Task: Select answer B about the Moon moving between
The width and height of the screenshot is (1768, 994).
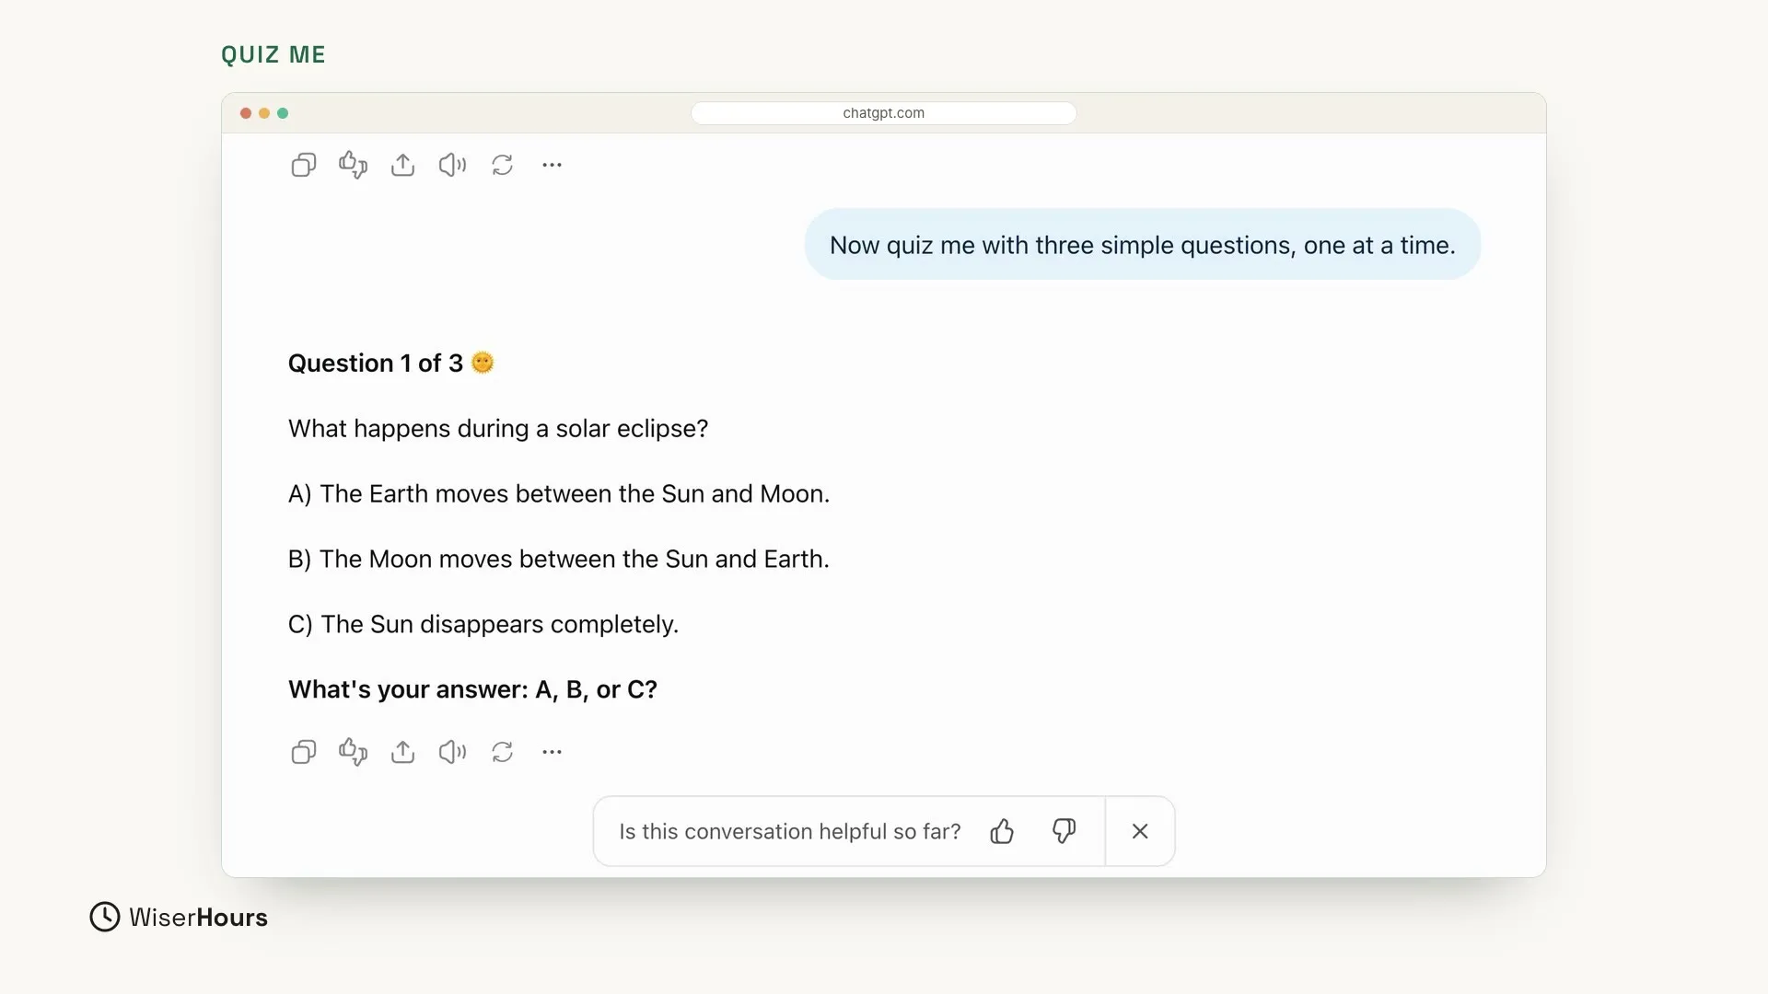Action: (558, 559)
